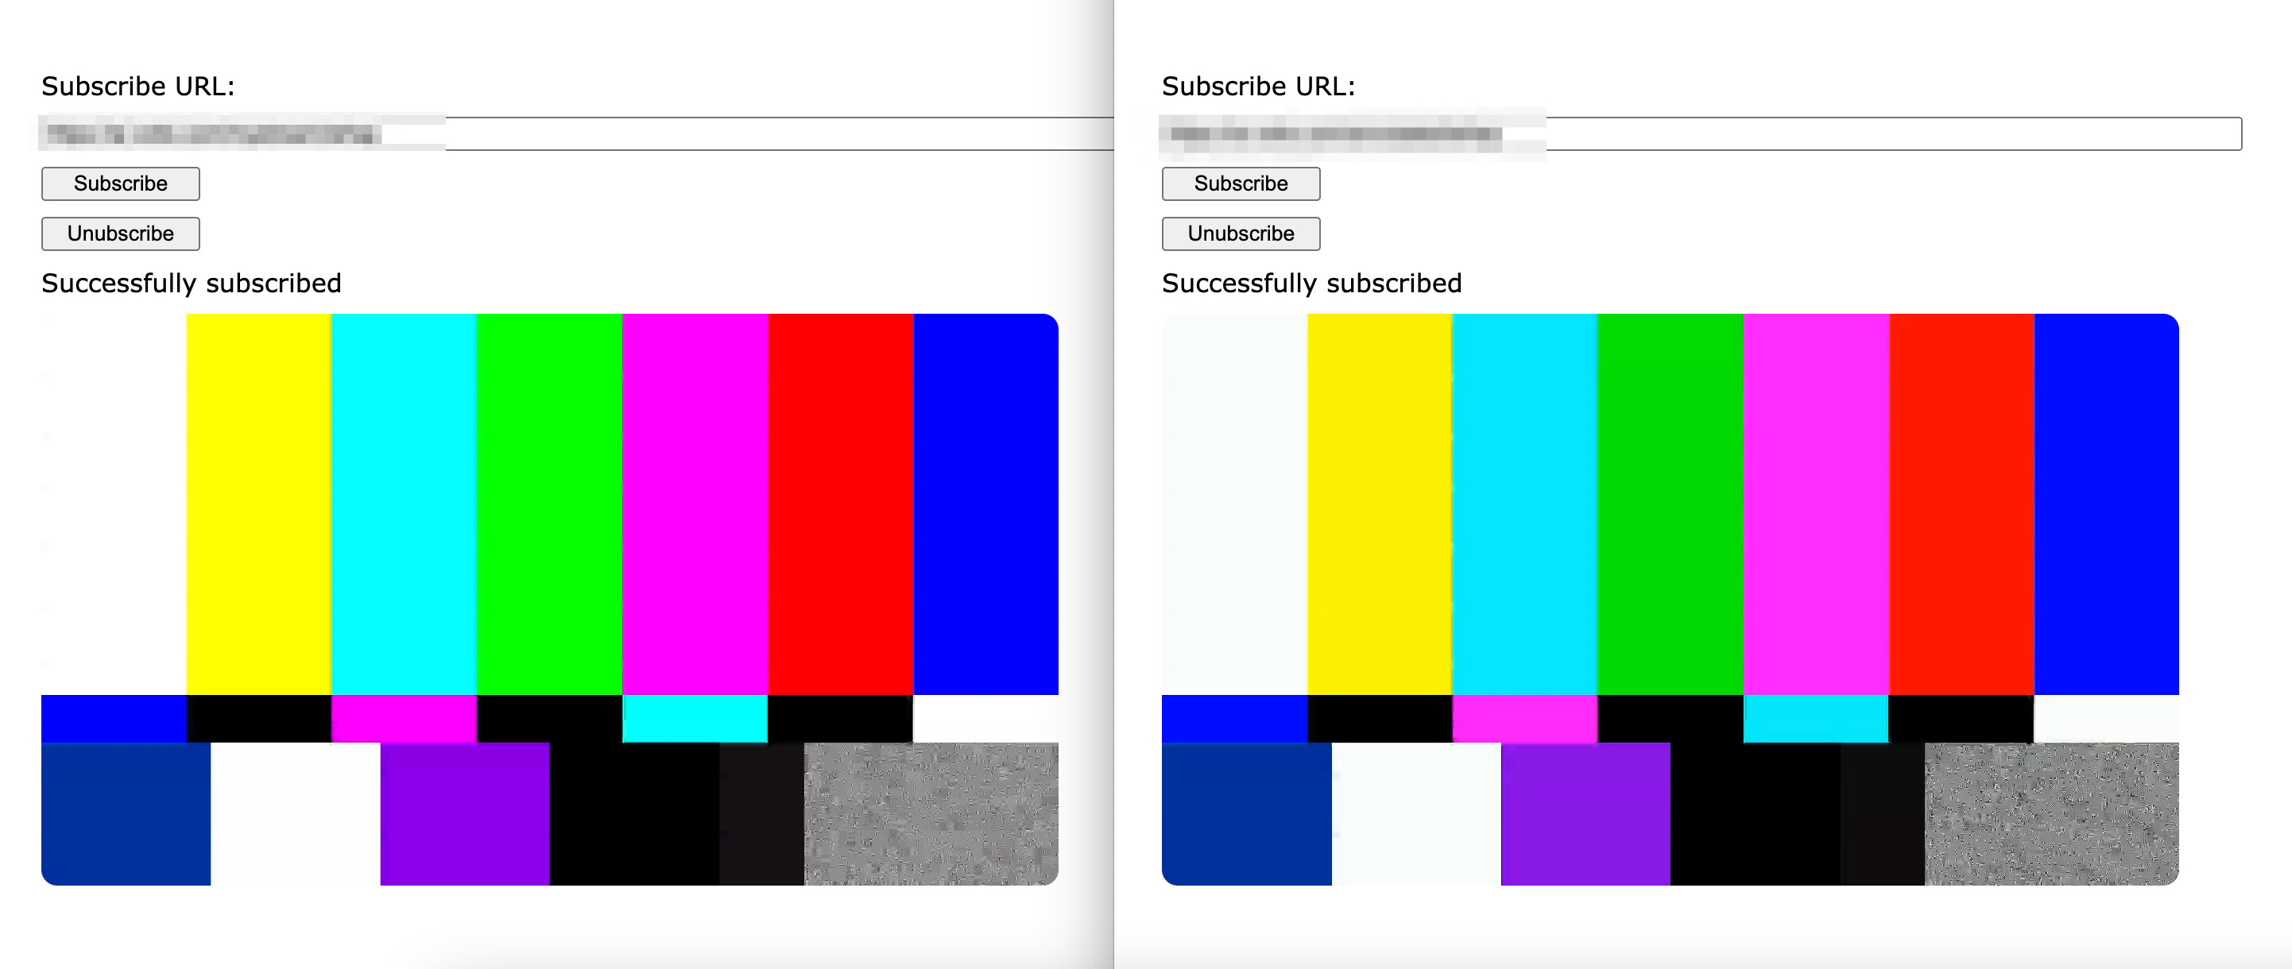Click the cyan color bar in the left video
2292x969 pixels.
click(402, 498)
